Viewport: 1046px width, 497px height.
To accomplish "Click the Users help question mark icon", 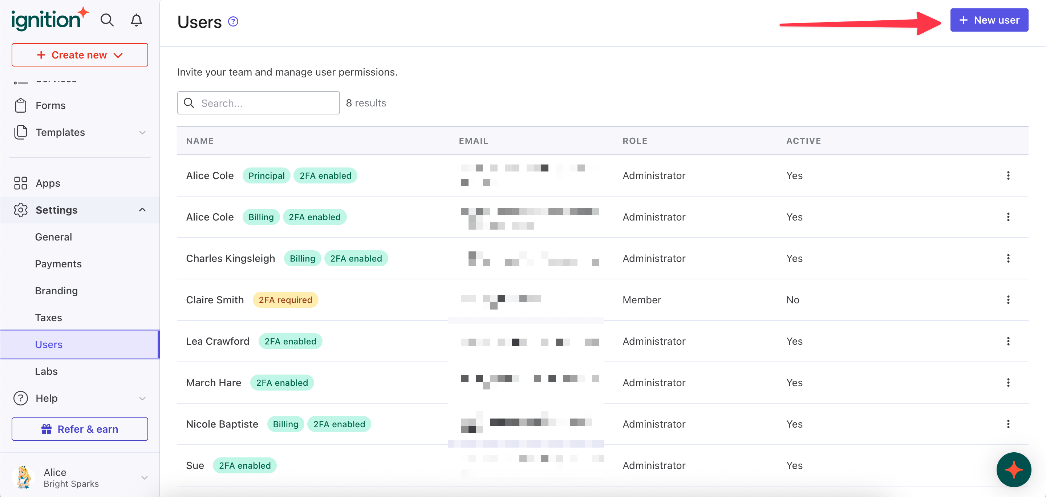I will pos(233,21).
